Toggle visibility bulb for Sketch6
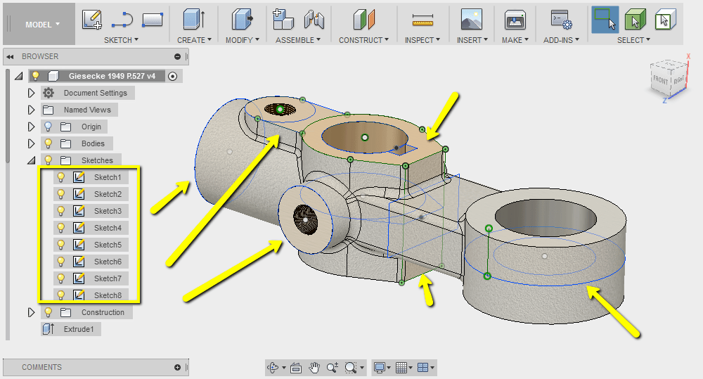 coord(61,262)
